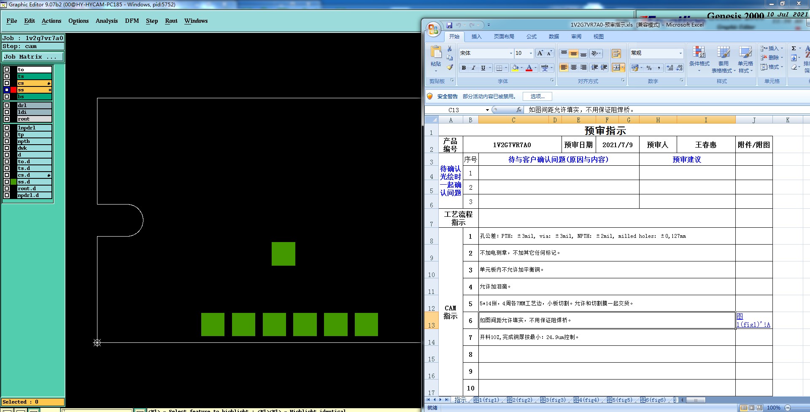810x412 pixels.
Task: Toggle the 'drl' layer checkbox
Action: (x=7, y=105)
